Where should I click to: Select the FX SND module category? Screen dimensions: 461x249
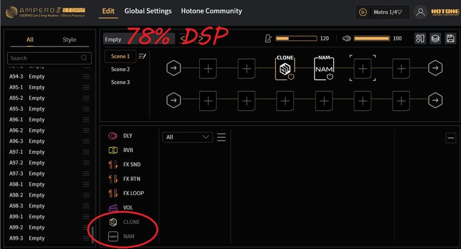click(125, 164)
